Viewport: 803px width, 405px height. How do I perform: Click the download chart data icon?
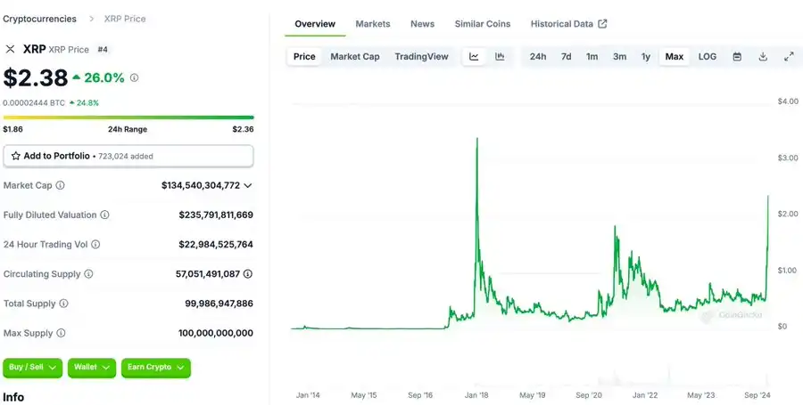pos(763,57)
